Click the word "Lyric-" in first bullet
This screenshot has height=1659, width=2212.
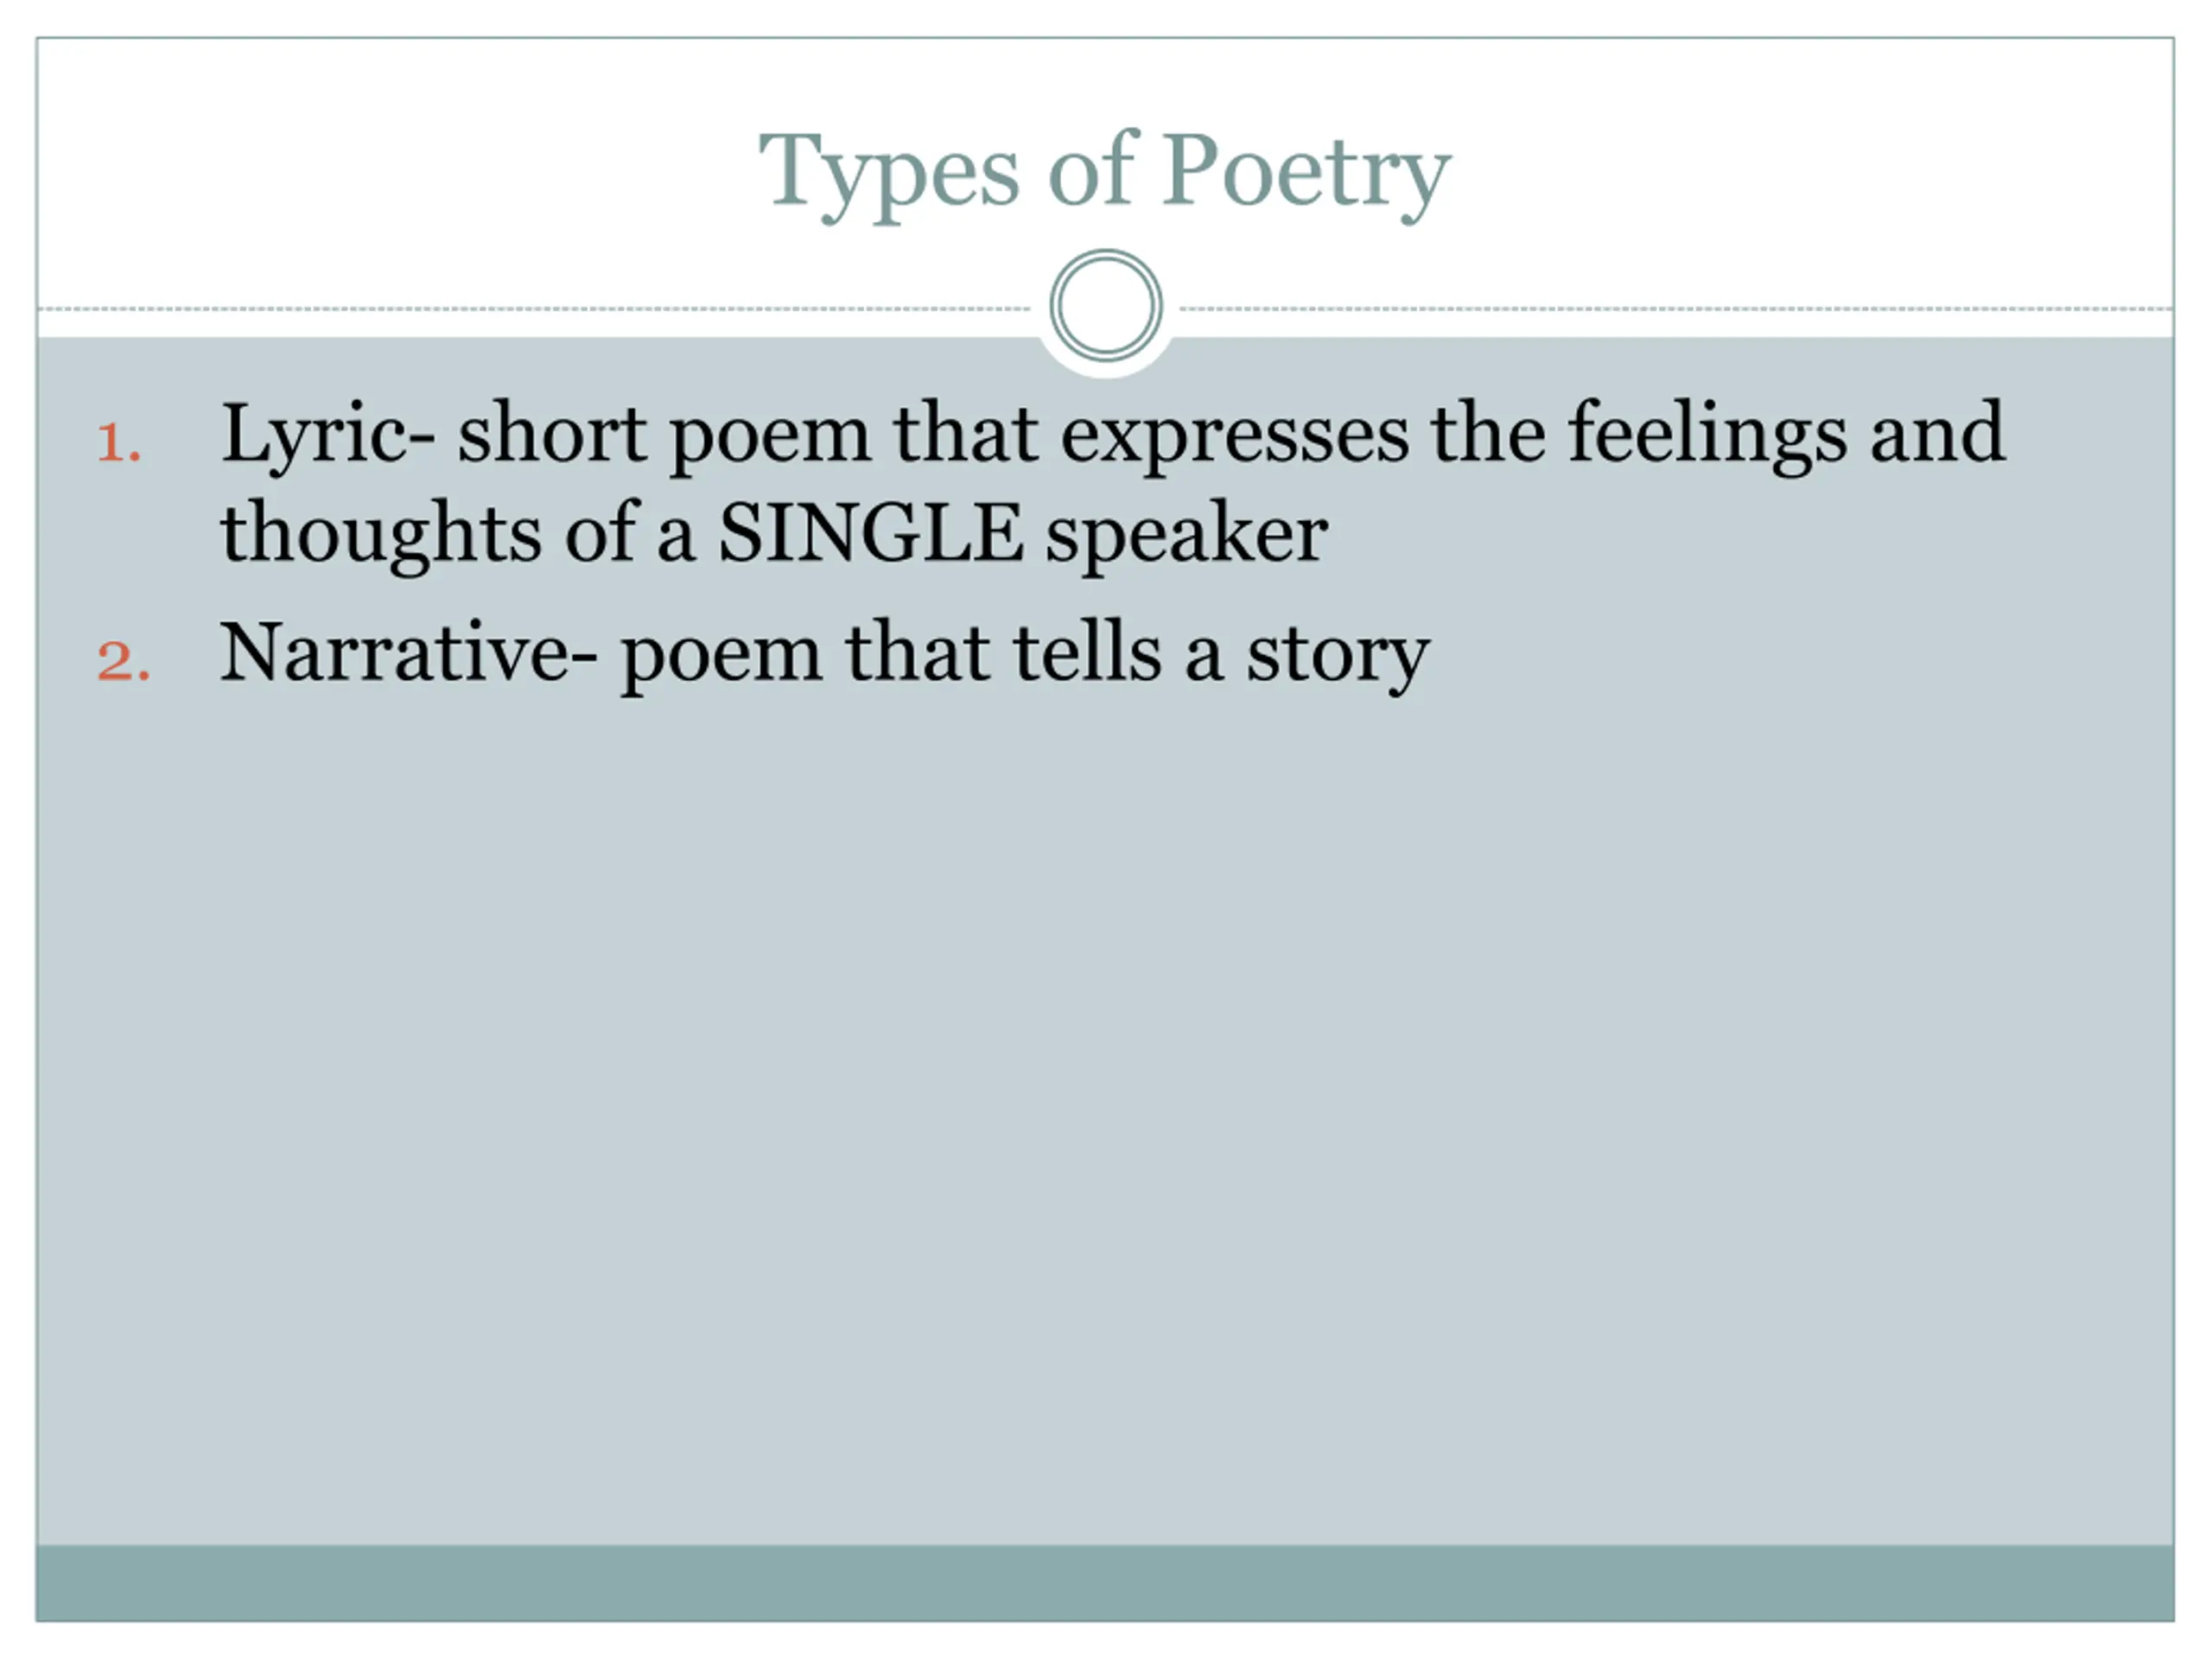(327, 434)
